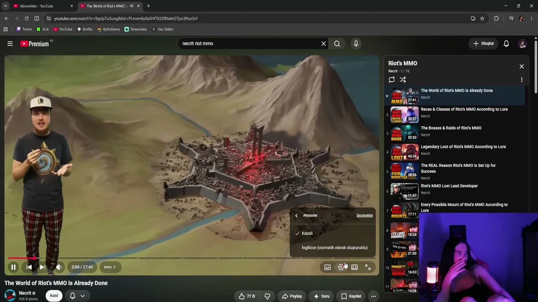Join the channel with Katıl
538x302 pixels.
[54, 296]
